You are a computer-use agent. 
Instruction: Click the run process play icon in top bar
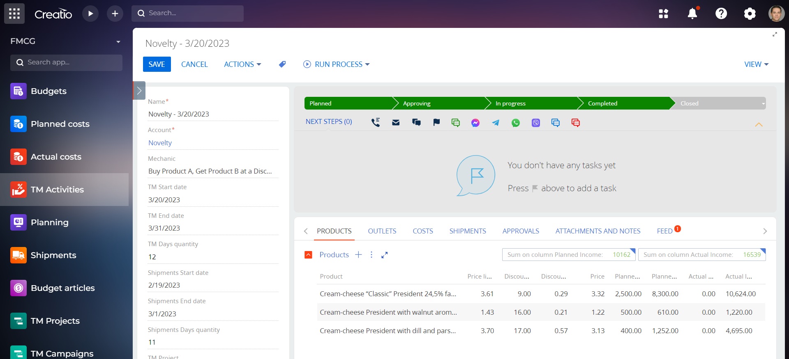(x=90, y=14)
